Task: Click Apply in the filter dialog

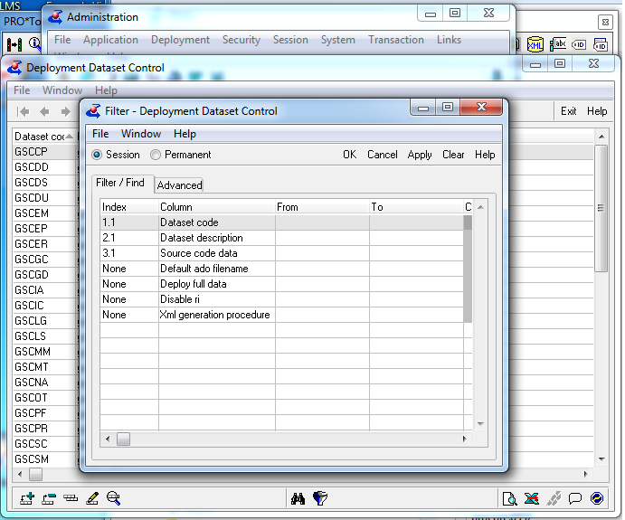Action: click(420, 155)
